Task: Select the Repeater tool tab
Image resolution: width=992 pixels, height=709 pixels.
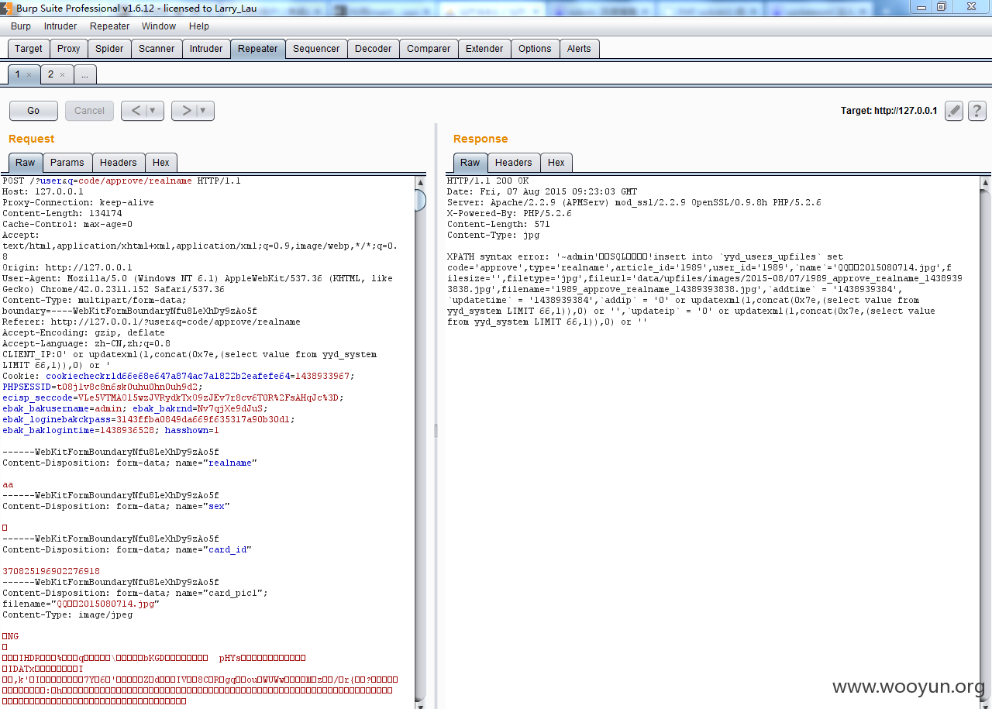Action: pyautogui.click(x=258, y=49)
